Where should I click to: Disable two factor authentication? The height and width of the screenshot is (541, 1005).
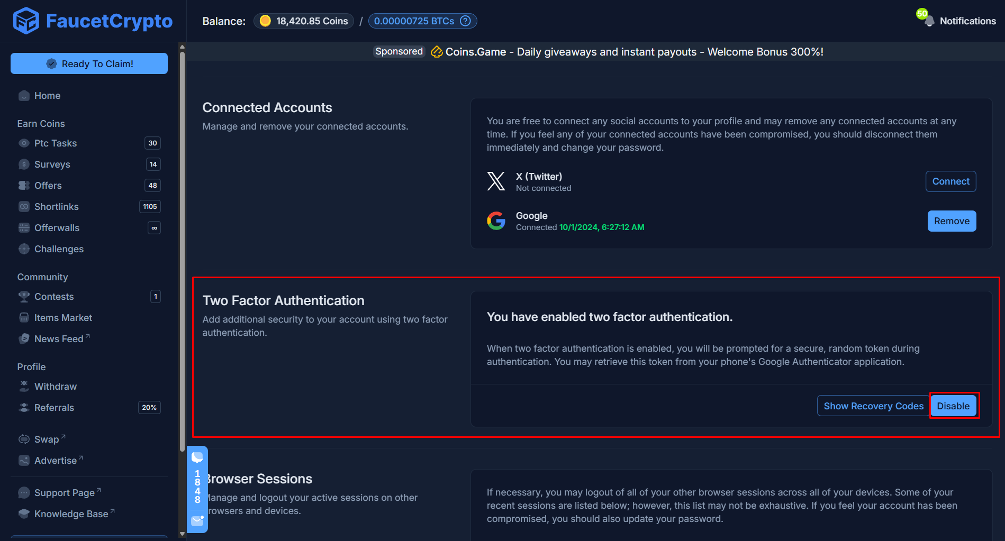954,406
